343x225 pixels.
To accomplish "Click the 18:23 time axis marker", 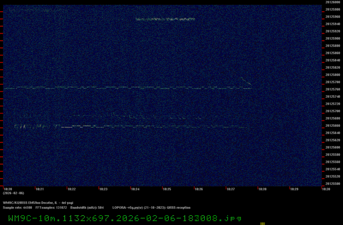I will 103,189.
